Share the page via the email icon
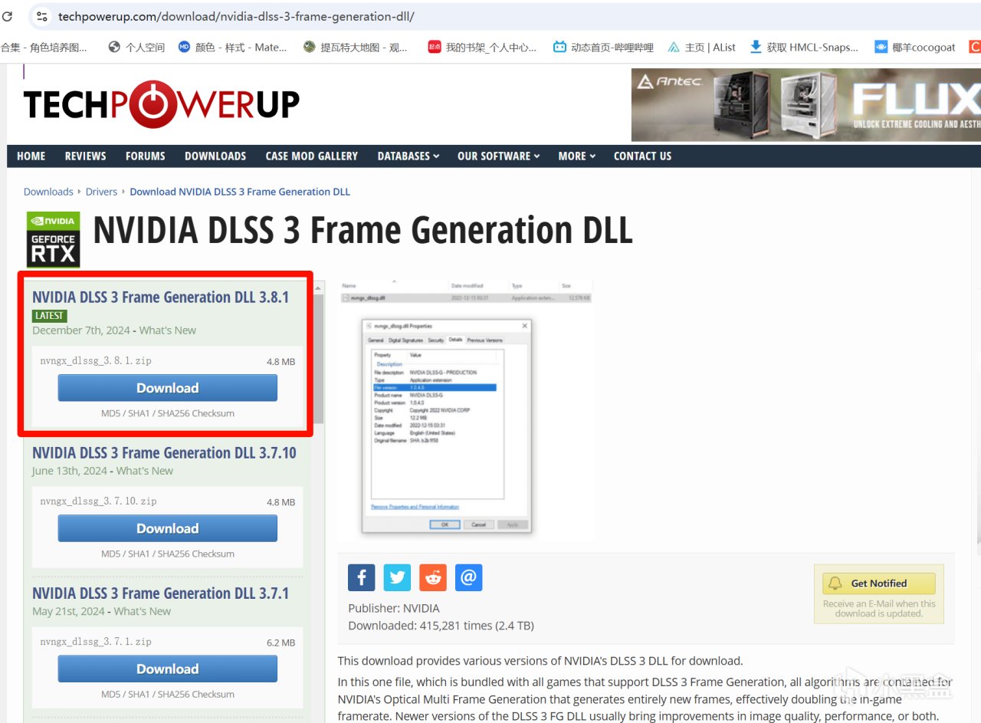The height and width of the screenshot is (723, 981). [x=469, y=577]
